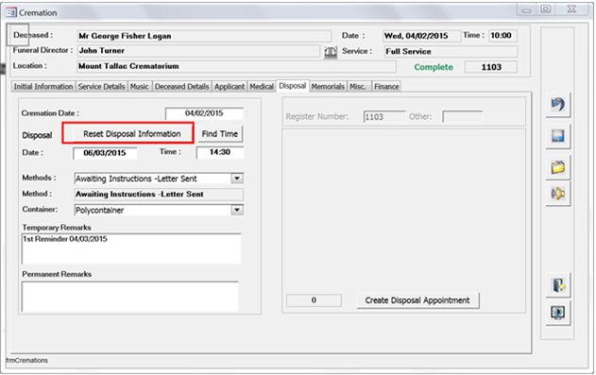Open the Initial Information tab

click(x=43, y=87)
